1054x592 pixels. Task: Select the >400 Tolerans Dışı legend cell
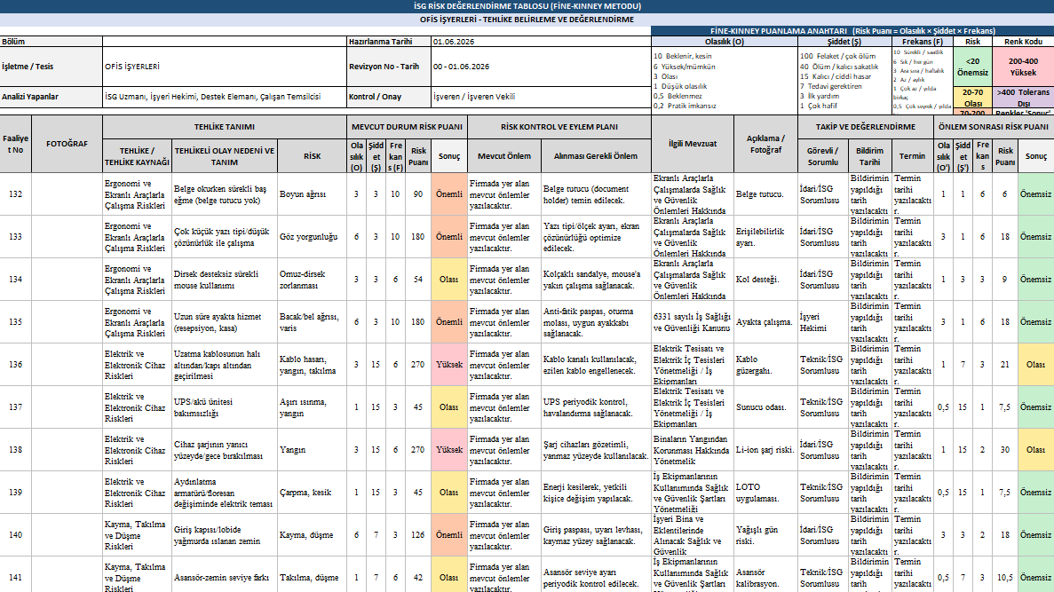tap(1023, 98)
